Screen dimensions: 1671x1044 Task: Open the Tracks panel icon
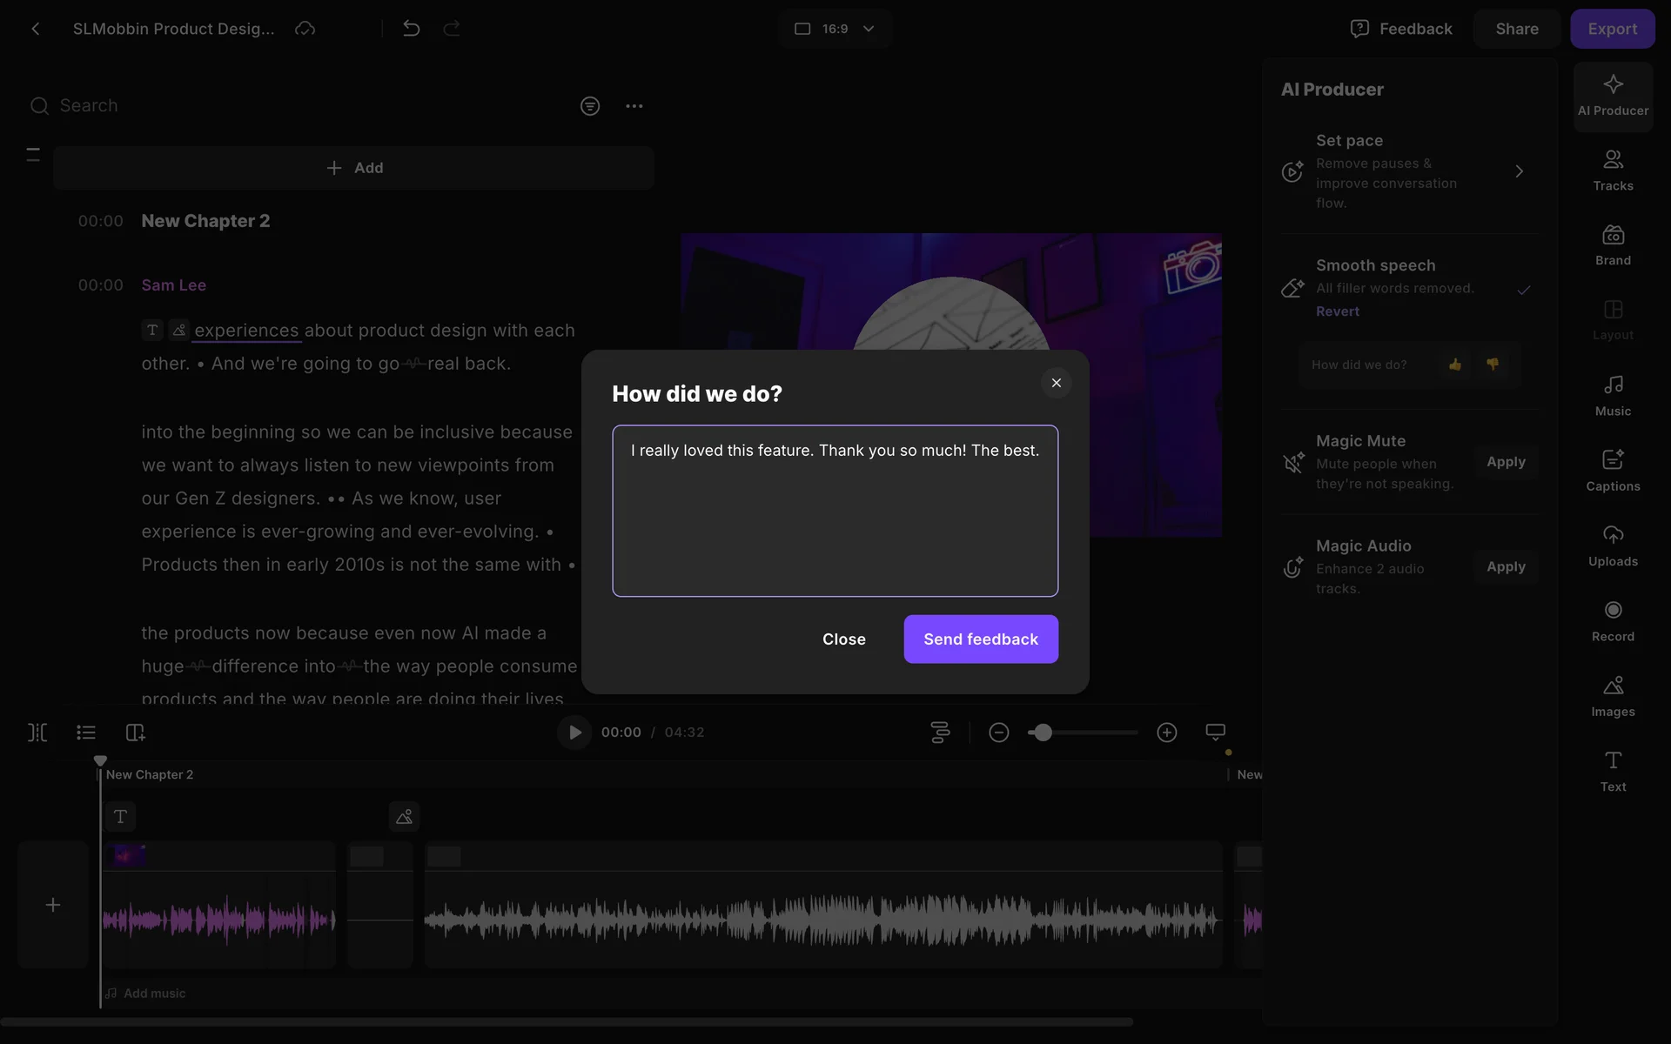[1613, 170]
